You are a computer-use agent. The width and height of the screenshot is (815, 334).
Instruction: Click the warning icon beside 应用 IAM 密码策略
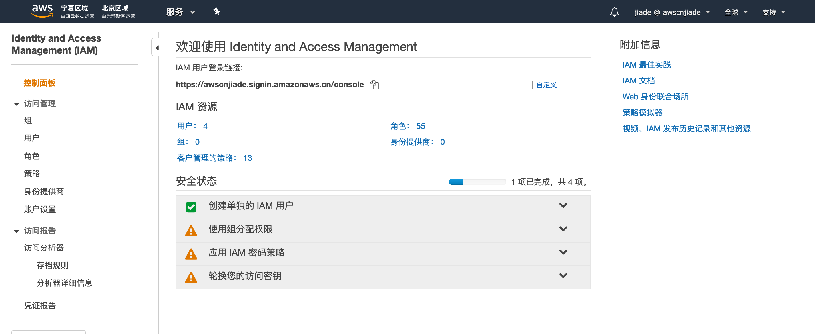[191, 254]
